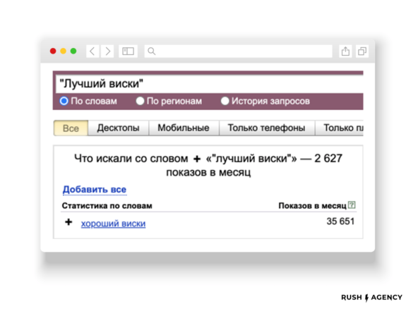Switch to the Только телефоны tab
Screen dimensions: 418x321
(266, 128)
